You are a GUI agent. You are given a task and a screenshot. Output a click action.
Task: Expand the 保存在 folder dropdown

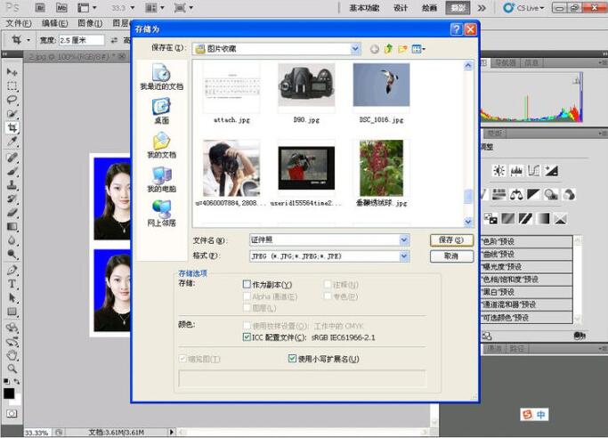coord(355,48)
